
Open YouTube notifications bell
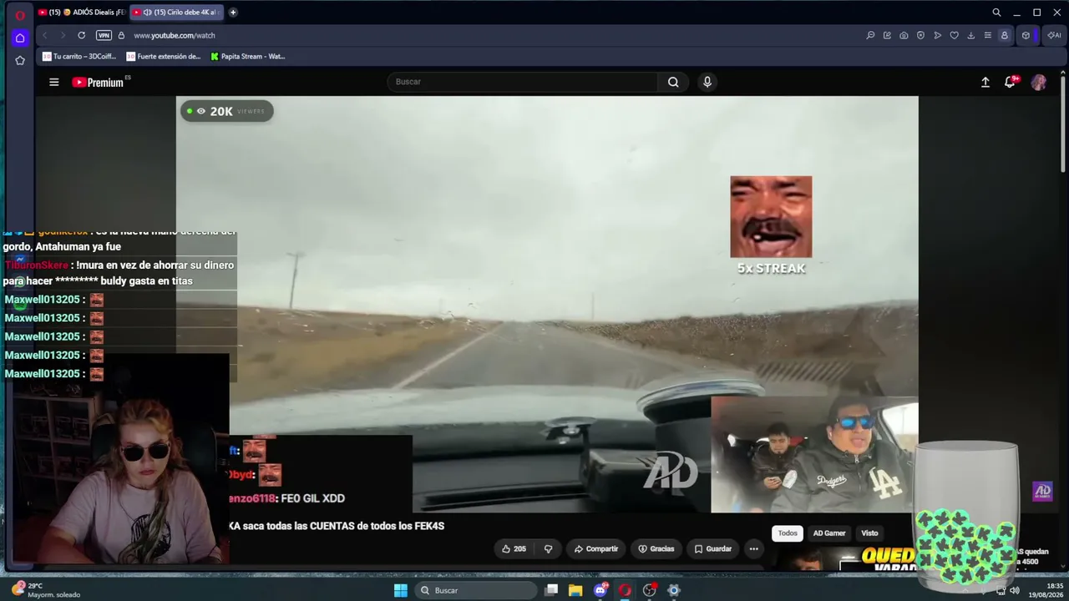(1011, 82)
